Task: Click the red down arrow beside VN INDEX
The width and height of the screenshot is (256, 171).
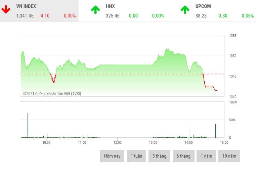Action: pyautogui.click(x=6, y=9)
